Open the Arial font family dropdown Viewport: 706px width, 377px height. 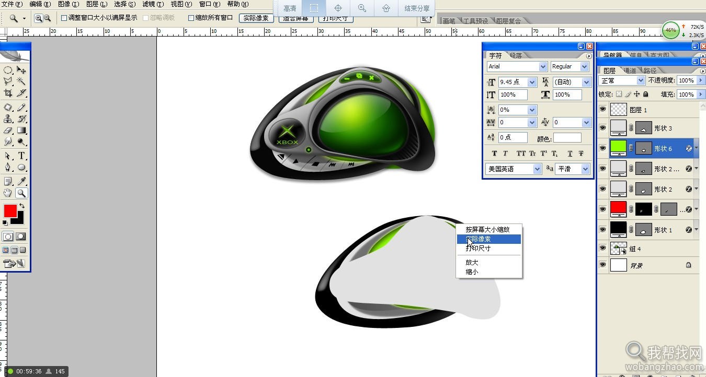click(543, 66)
